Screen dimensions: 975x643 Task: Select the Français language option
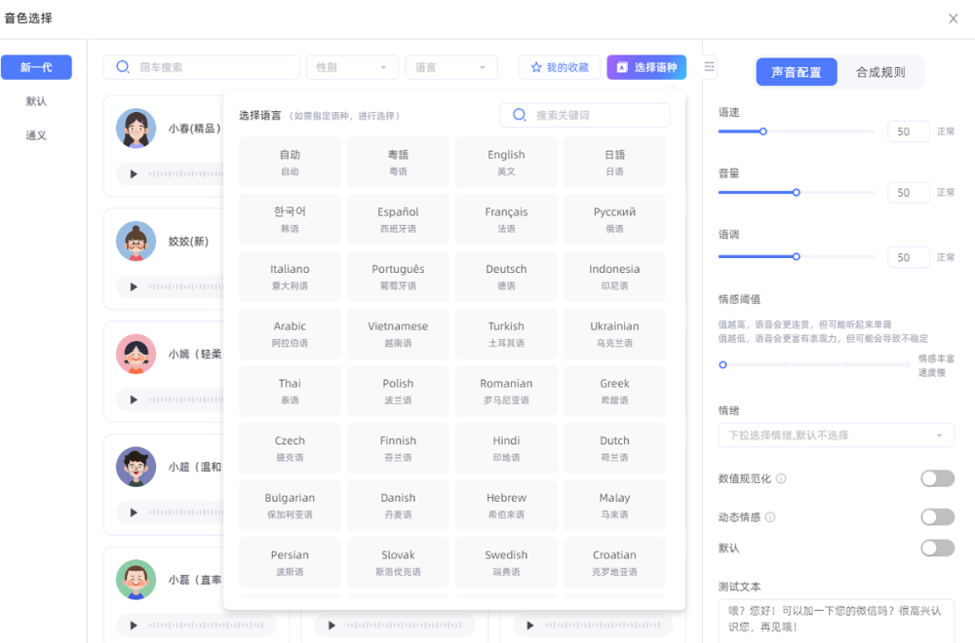click(x=506, y=219)
